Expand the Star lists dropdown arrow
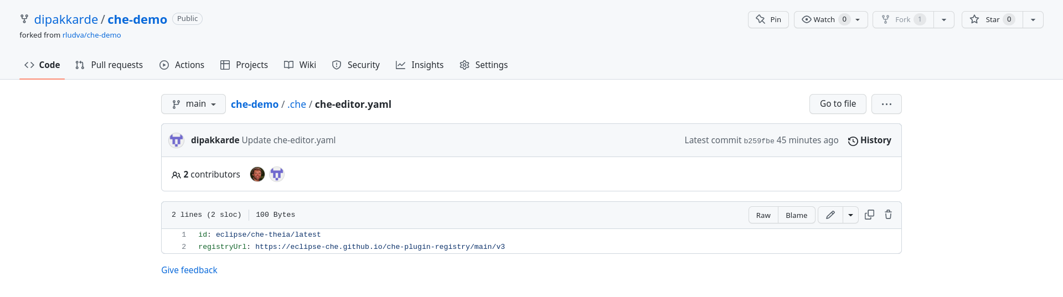 coord(1033,19)
